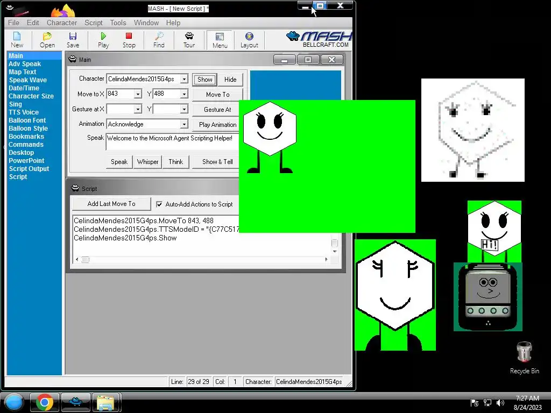This screenshot has height=413, width=551.
Task: Click the Gesture At button
Action: (x=217, y=110)
